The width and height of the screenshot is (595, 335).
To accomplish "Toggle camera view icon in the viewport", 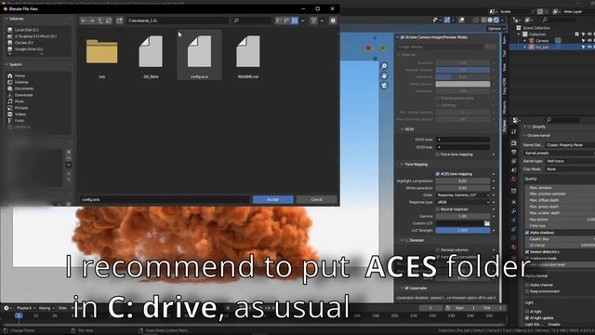I will coord(384,86).
